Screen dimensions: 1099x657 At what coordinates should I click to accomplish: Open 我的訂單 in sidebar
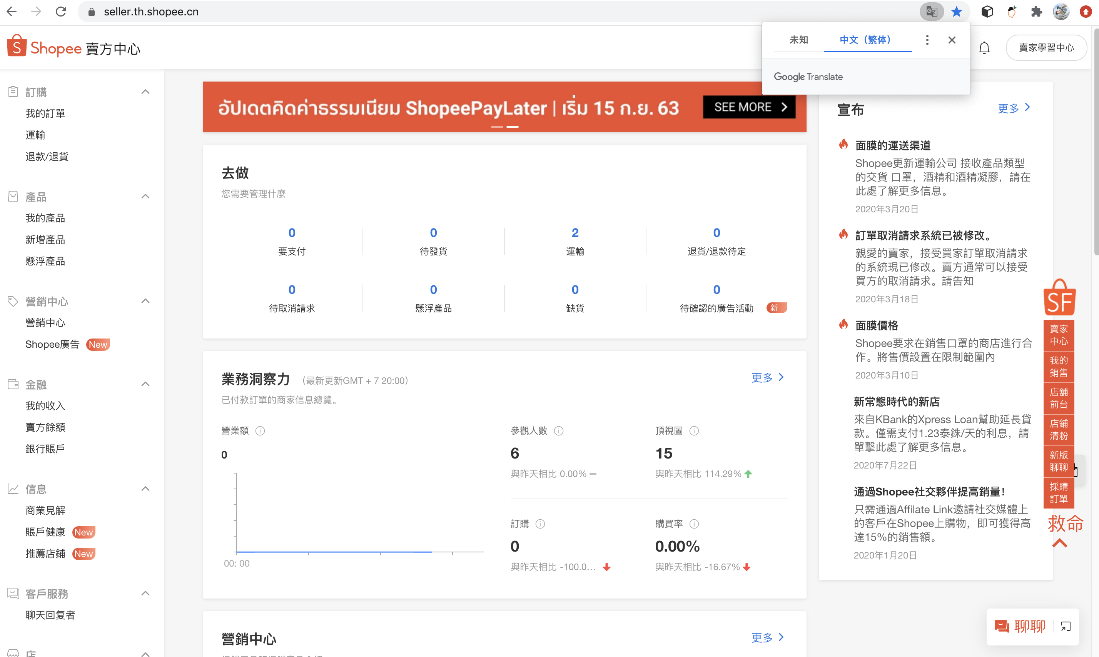(x=45, y=113)
